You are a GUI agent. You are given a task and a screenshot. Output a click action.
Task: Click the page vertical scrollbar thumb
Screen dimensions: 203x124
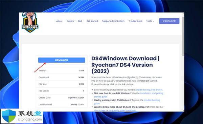[x=183, y=36]
